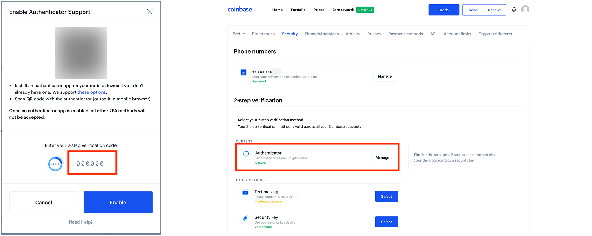Click the 'Very secure' label
Screen dimensions: 592x236
tap(263, 227)
